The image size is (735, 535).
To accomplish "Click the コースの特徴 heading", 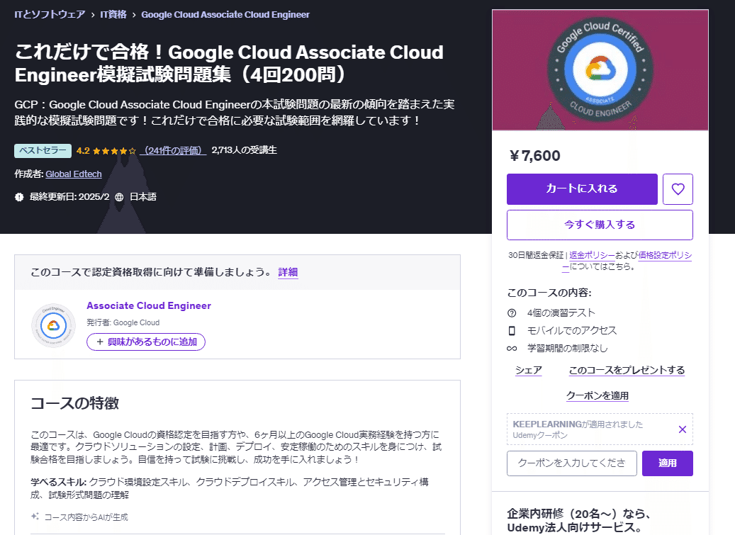I will click(75, 403).
